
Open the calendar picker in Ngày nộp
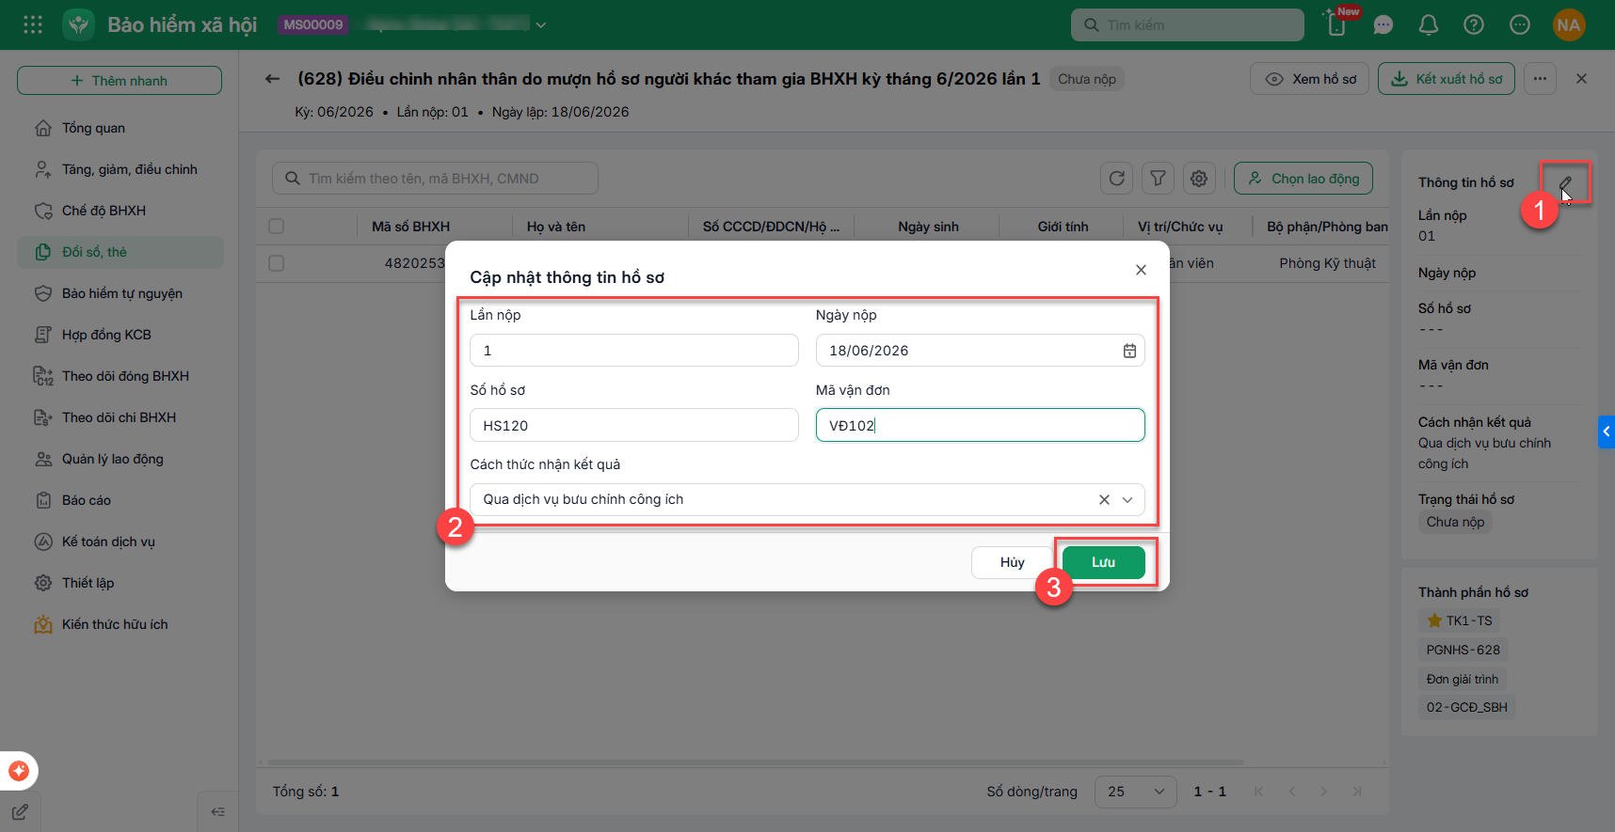1129,351
